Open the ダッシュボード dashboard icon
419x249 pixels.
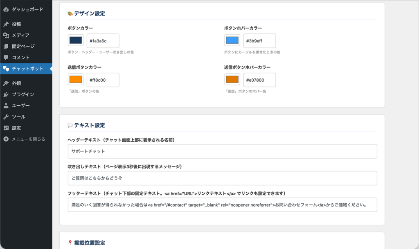(x=5, y=9)
